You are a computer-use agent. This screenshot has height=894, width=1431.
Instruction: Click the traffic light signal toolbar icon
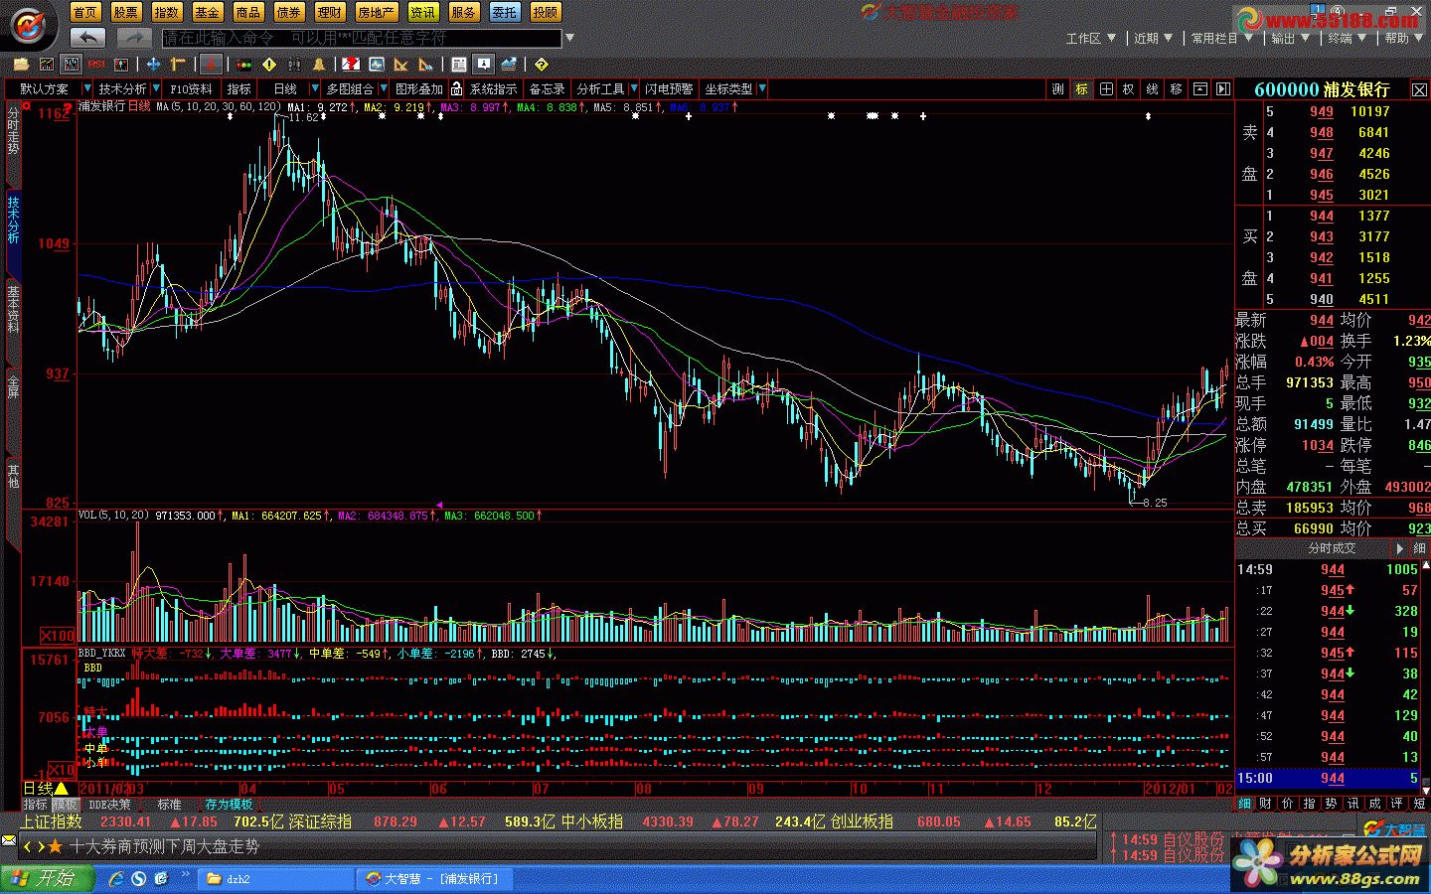pyautogui.click(x=243, y=65)
